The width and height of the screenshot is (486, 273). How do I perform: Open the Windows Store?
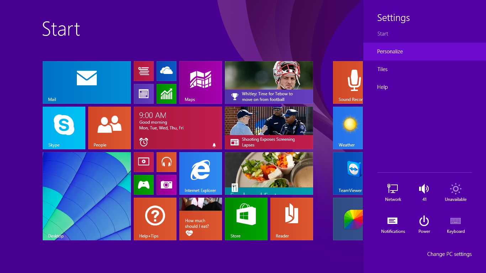pos(246,219)
